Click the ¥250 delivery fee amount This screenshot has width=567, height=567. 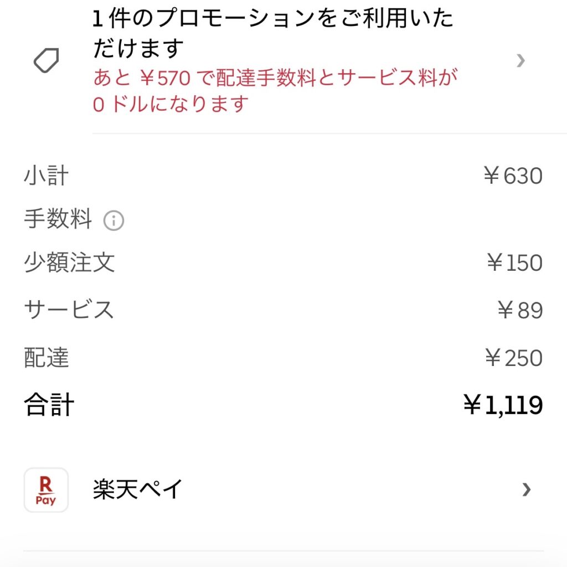513,358
